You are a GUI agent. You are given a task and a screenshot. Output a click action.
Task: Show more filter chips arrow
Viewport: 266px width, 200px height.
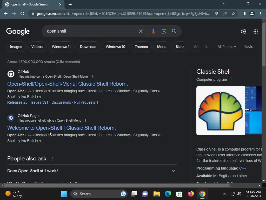206,47
